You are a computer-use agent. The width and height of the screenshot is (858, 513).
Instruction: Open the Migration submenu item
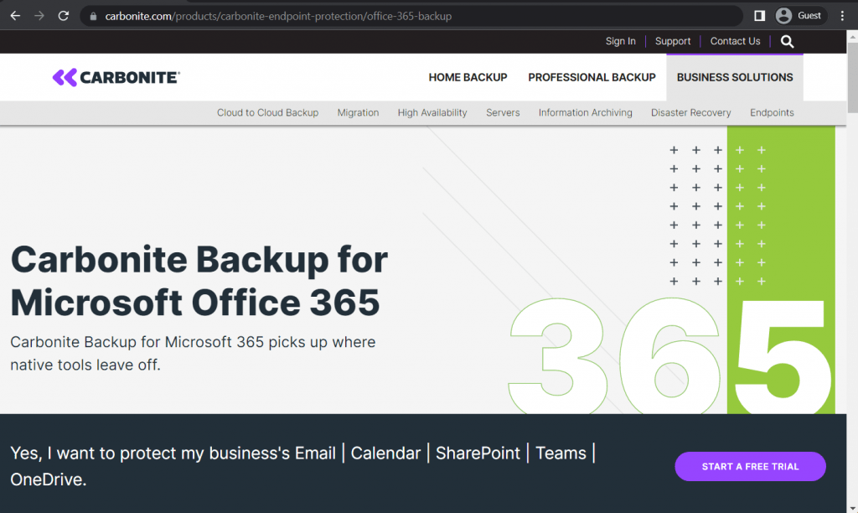(358, 113)
